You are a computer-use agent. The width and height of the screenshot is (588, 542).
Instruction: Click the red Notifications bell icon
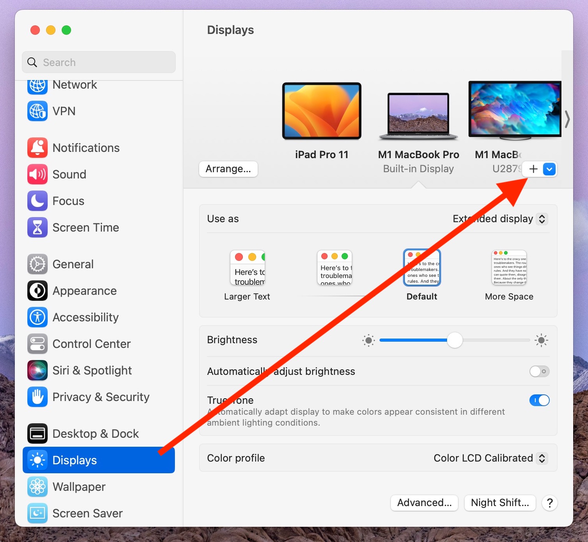tap(37, 148)
